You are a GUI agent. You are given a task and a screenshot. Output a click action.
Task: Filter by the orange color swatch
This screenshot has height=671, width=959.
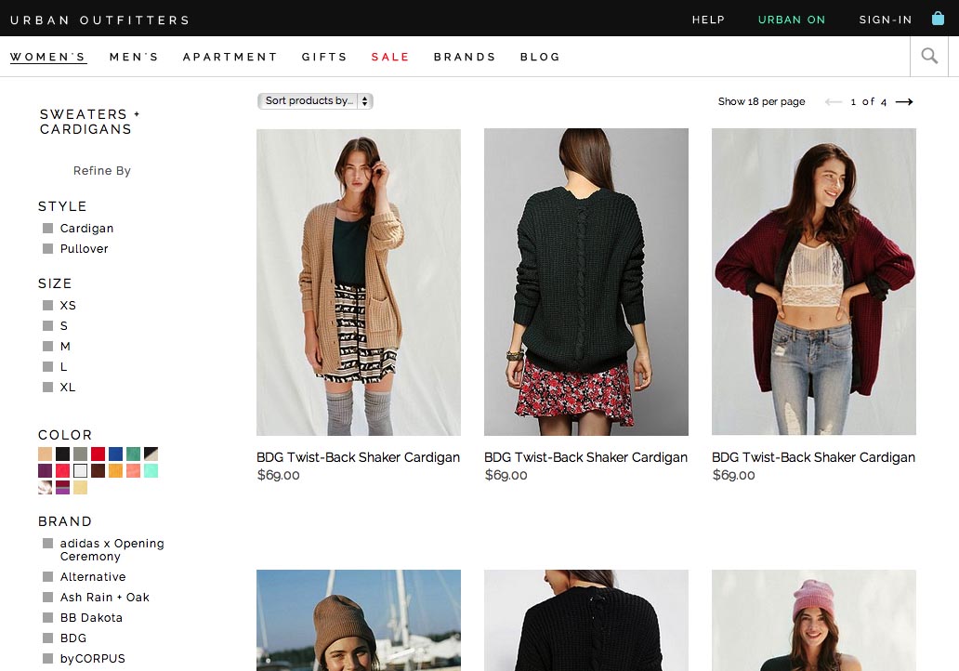115,471
